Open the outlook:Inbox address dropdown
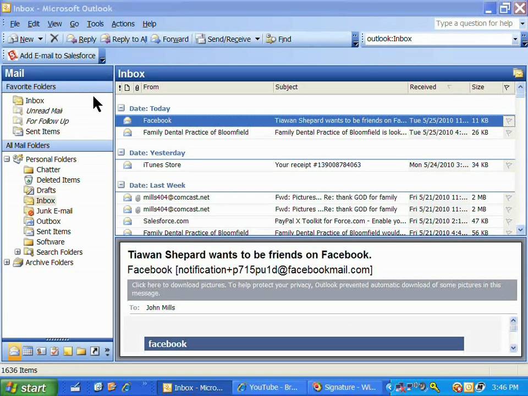528x396 pixels. click(x=515, y=39)
